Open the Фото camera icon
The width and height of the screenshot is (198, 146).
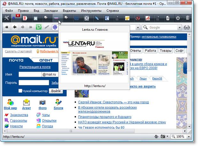point(42,102)
